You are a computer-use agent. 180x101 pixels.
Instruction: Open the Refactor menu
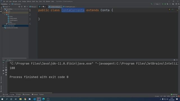pyautogui.click(x=29, y=1)
